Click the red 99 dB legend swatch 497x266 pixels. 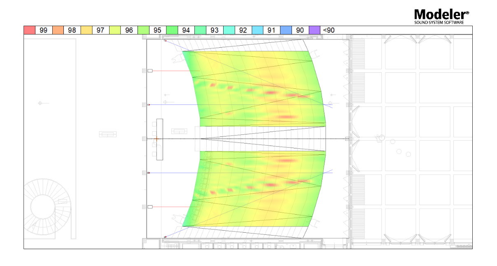point(29,30)
